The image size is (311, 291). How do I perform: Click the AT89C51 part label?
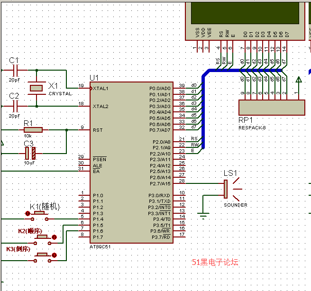click(x=100, y=247)
